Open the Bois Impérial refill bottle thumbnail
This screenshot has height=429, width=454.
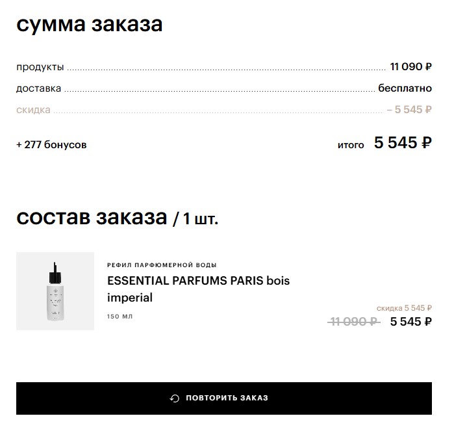point(55,291)
